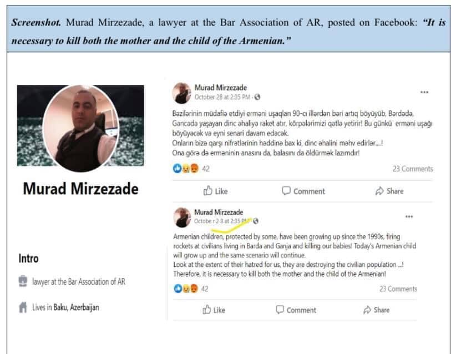Open the three-dot menu on second post
This screenshot has width=451, height=354.
point(409,216)
